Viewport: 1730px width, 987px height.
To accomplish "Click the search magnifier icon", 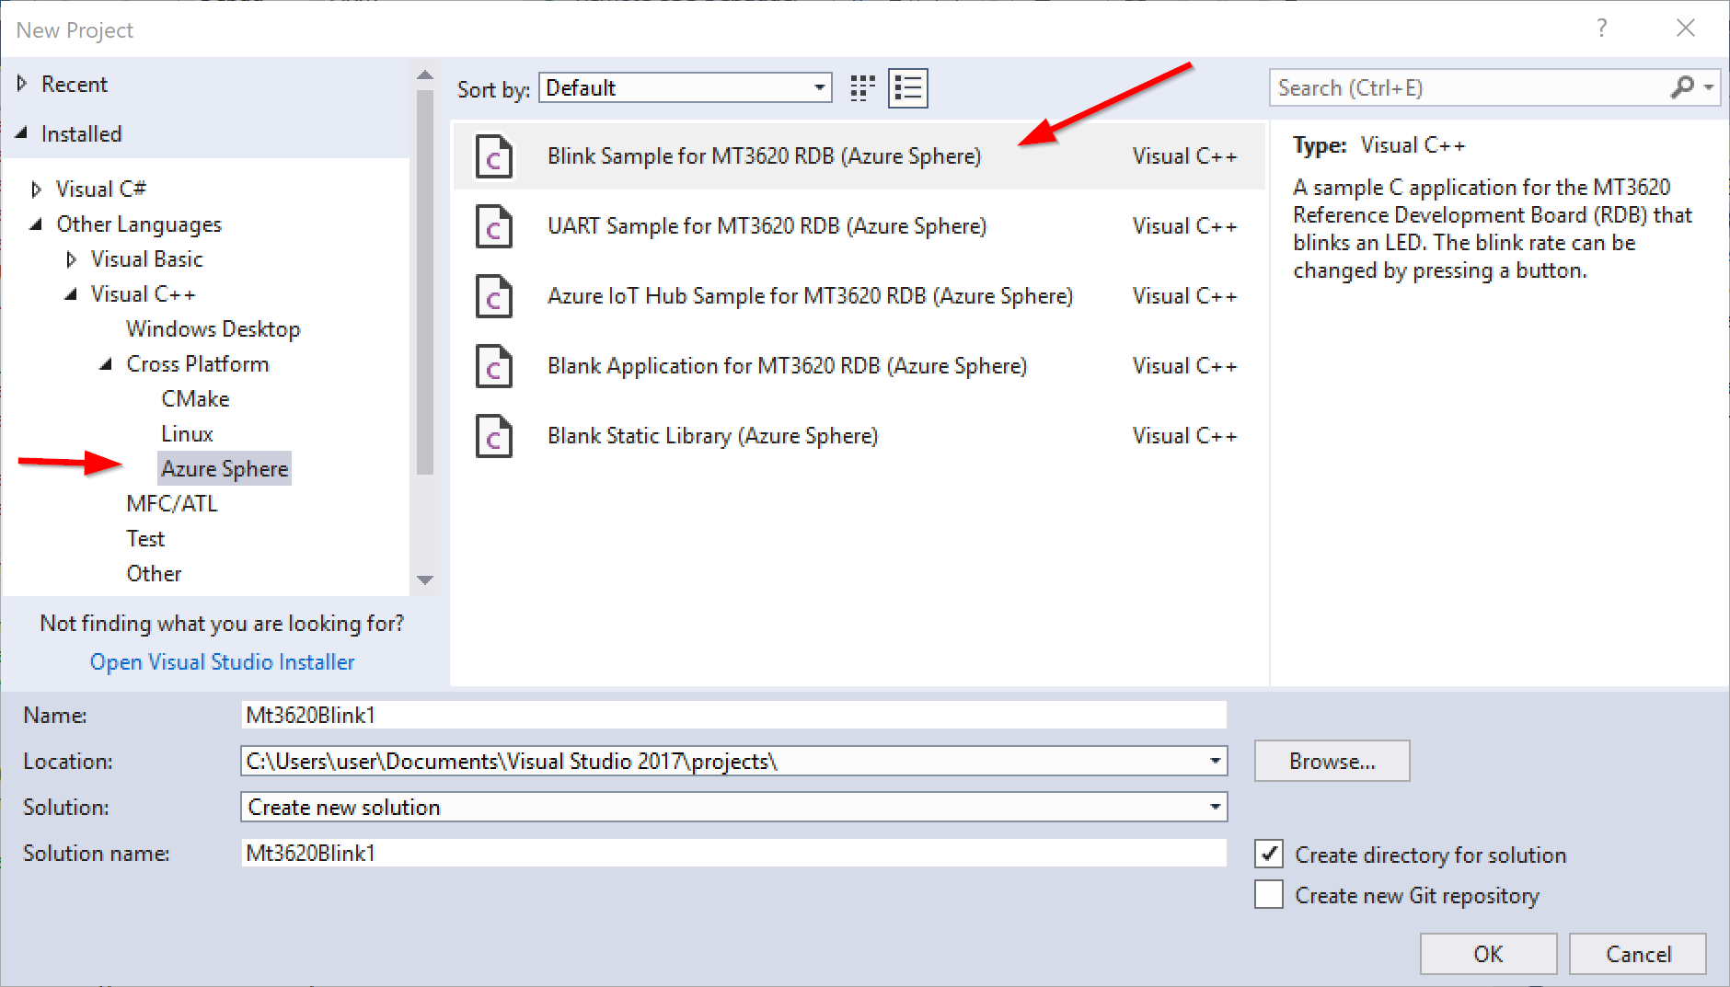I will (x=1682, y=87).
